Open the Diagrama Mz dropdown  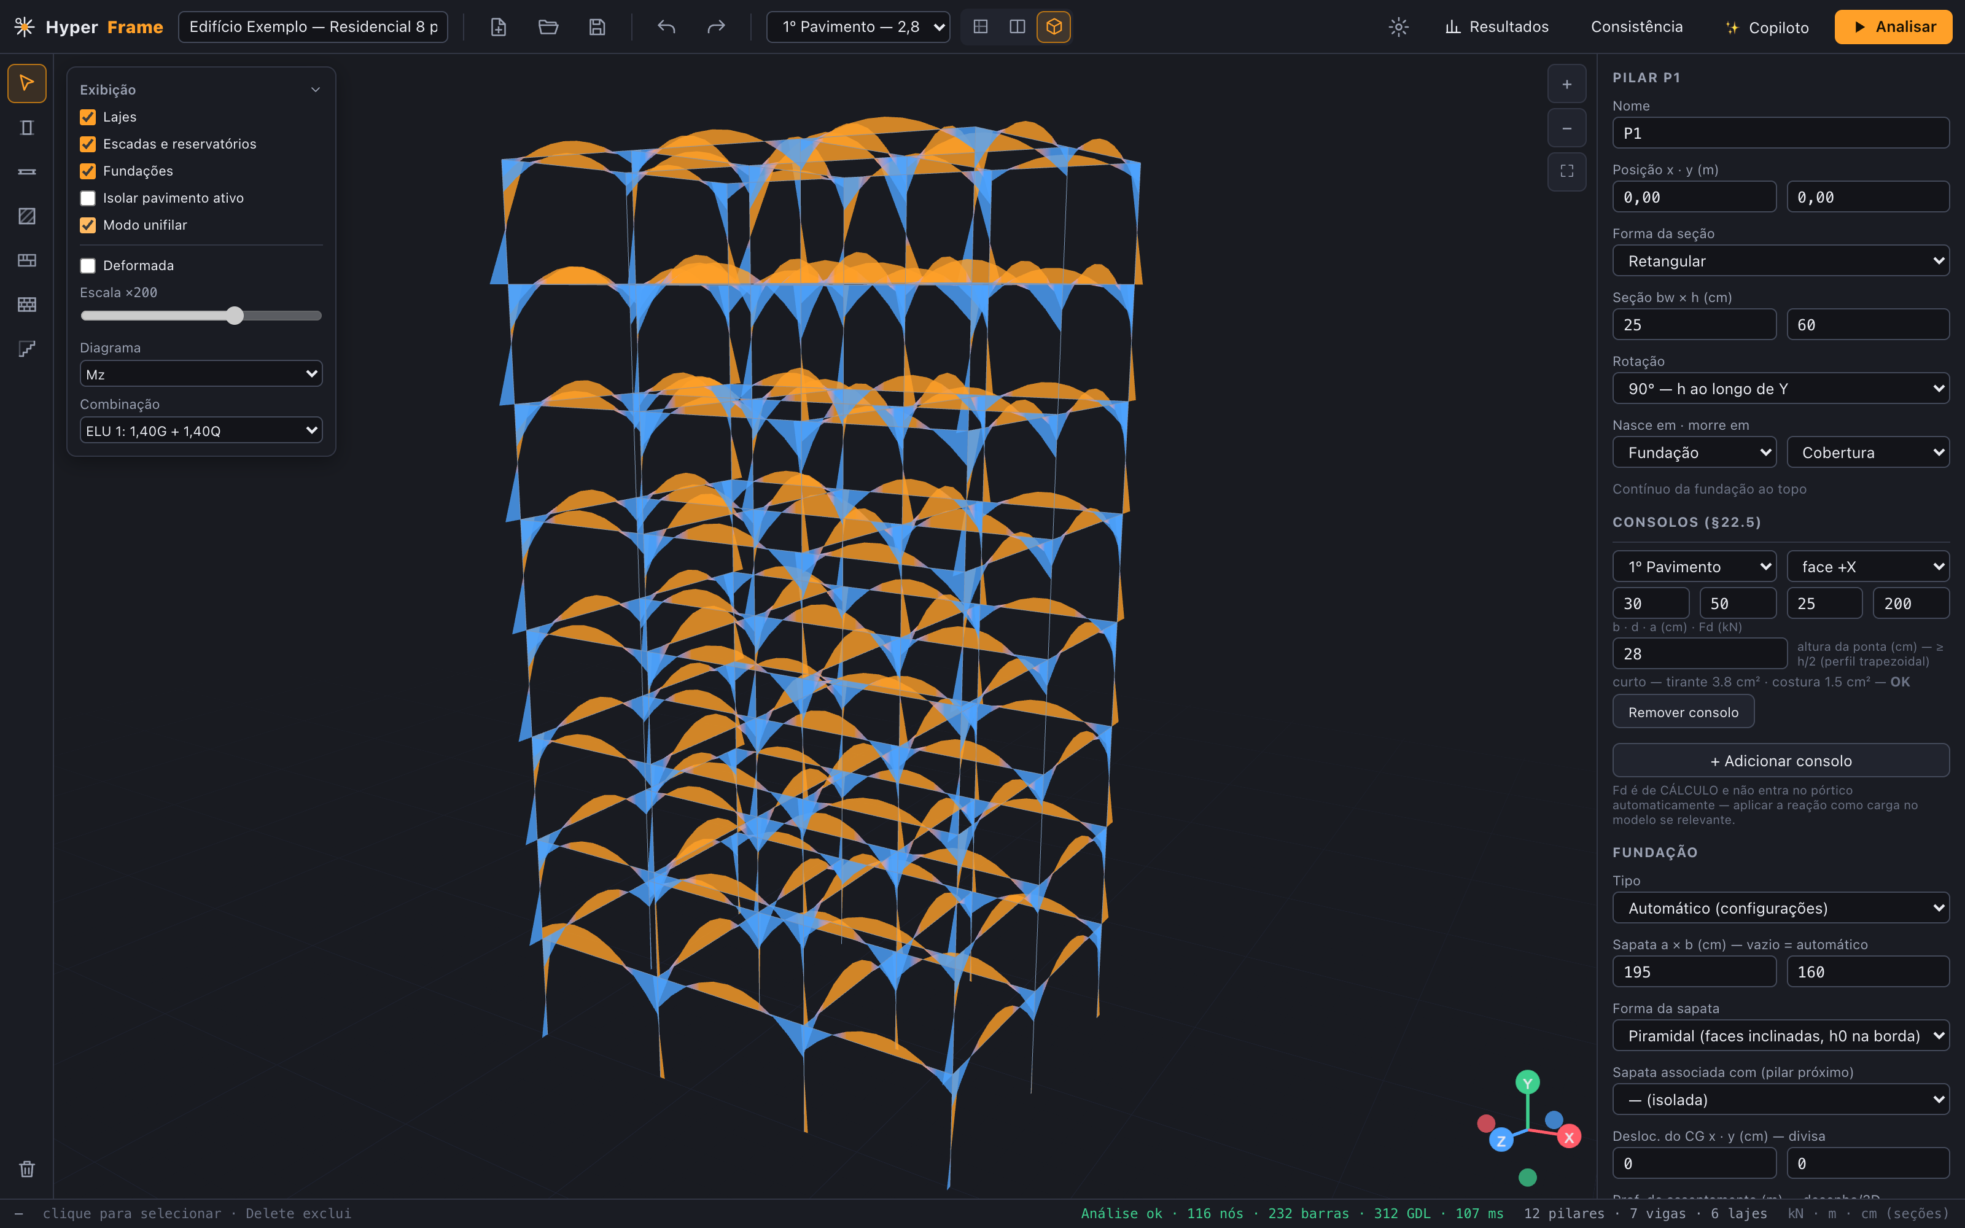click(201, 373)
